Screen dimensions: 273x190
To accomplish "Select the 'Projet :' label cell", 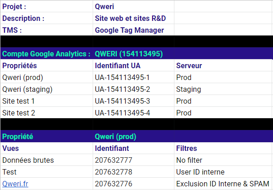I will click(x=47, y=6).
